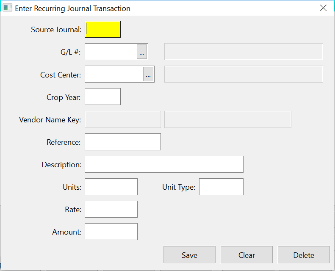Click the Unit Type field
Screen dimensions: 335x271
(x=221, y=187)
